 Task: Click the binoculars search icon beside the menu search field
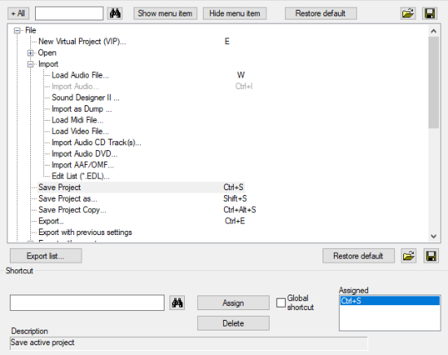(x=115, y=13)
